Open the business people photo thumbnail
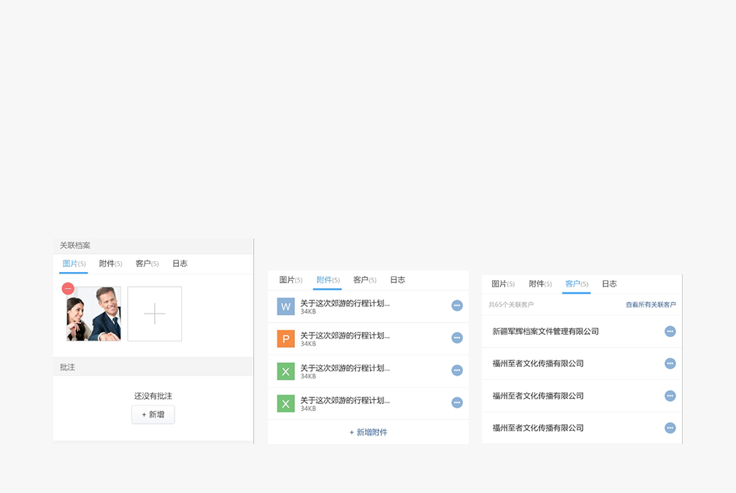Image resolution: width=736 pixels, height=493 pixels. click(95, 315)
